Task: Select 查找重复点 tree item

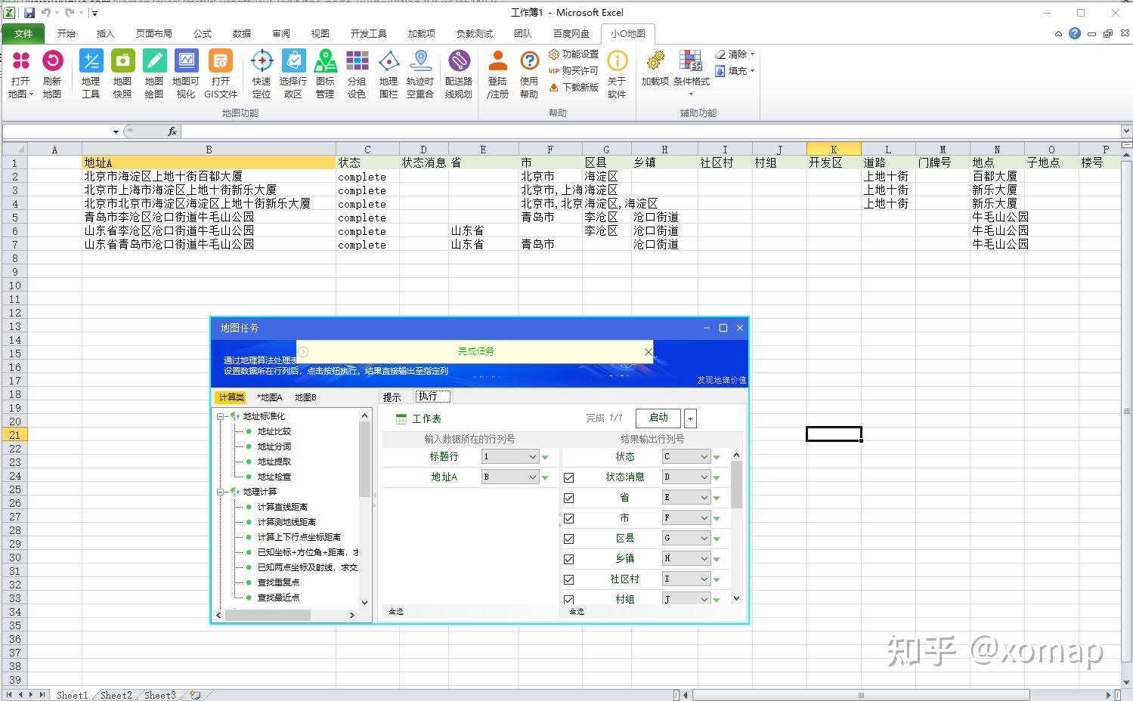Action: click(278, 582)
